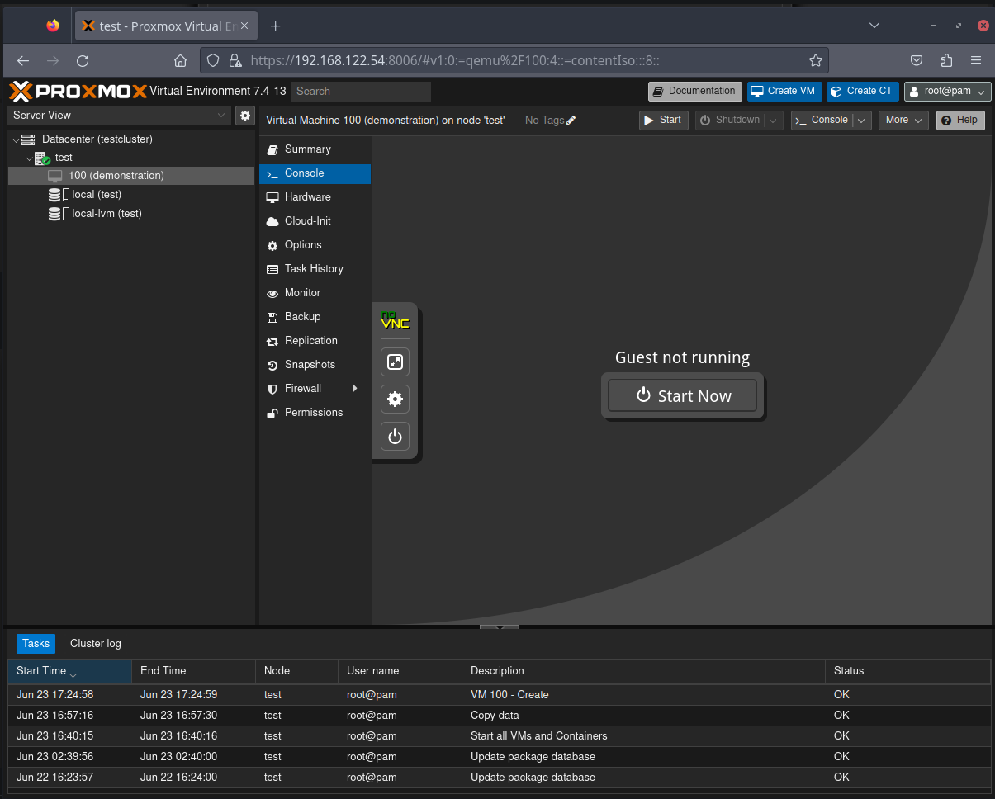The height and width of the screenshot is (799, 995).
Task: Open noVNC fullscreen toggle icon
Action: point(395,362)
